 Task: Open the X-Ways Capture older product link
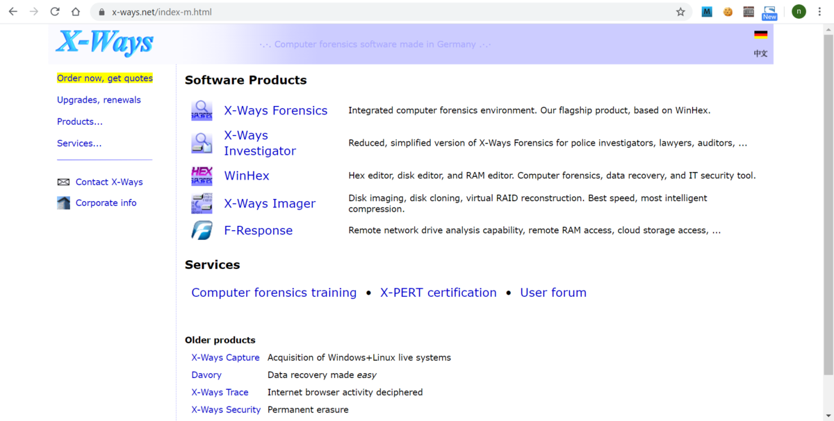225,358
